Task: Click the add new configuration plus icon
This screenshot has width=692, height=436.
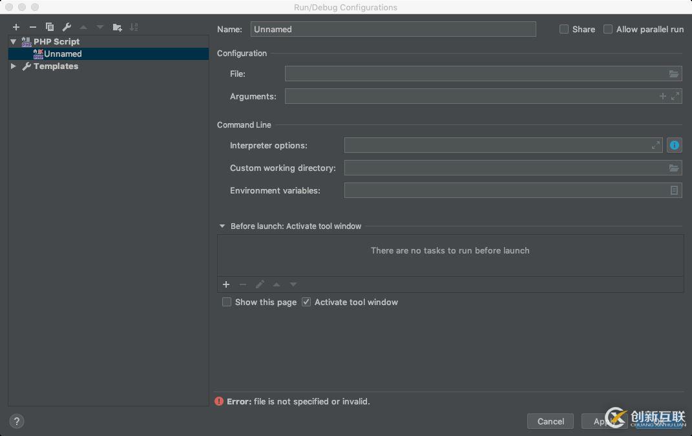Action: click(x=16, y=27)
